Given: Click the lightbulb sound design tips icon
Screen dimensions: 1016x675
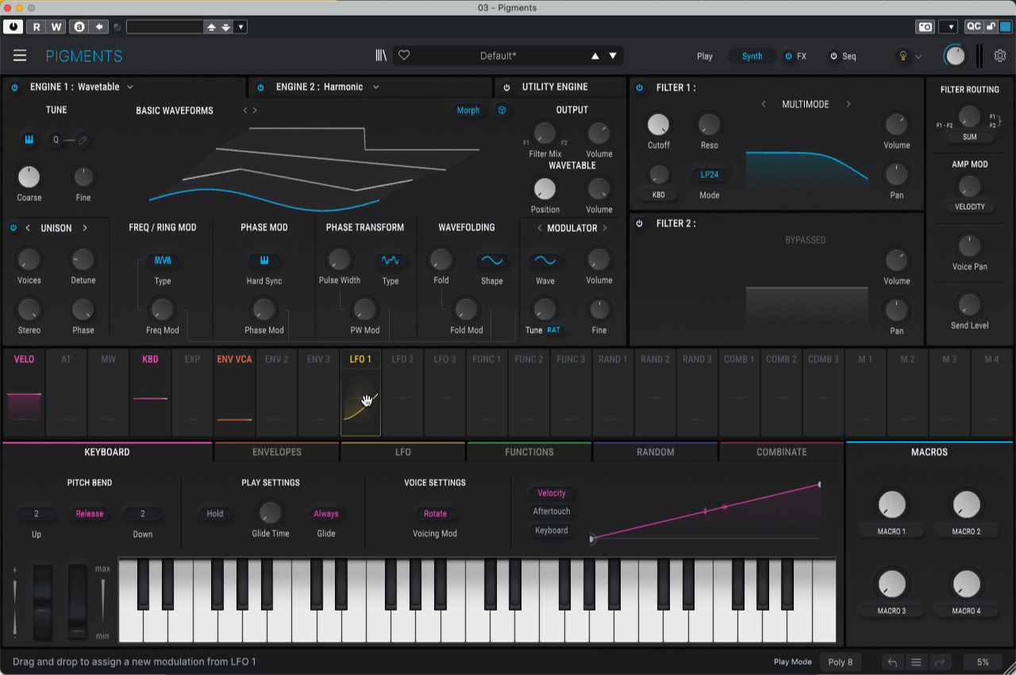Looking at the screenshot, I should coord(902,56).
